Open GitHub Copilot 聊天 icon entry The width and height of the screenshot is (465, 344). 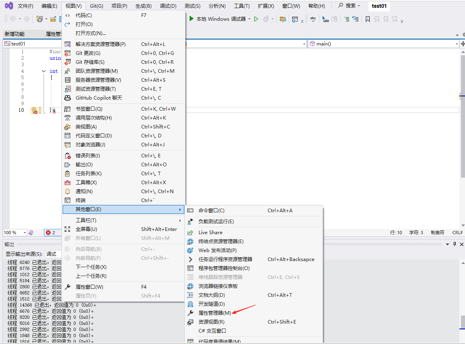pos(123,98)
